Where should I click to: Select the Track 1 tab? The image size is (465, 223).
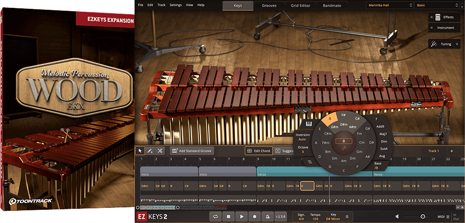point(434,151)
